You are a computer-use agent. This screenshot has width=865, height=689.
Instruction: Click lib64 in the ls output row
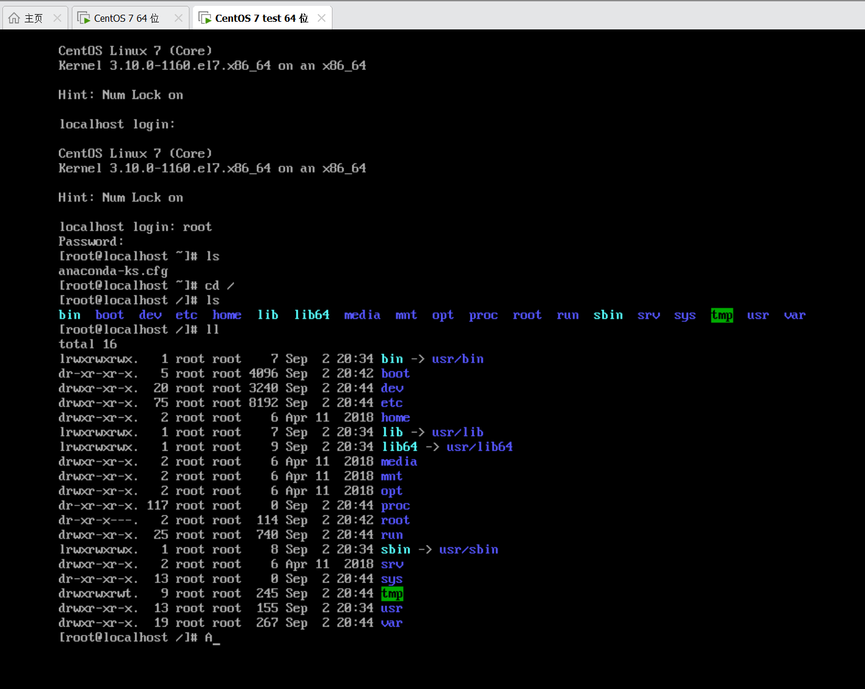(x=311, y=315)
